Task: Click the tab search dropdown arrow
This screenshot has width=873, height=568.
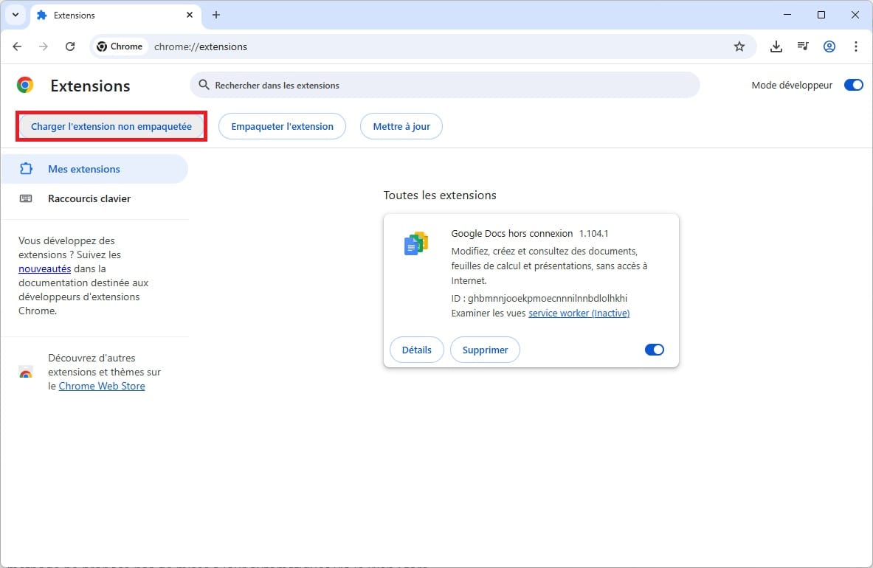Action: 15,15
